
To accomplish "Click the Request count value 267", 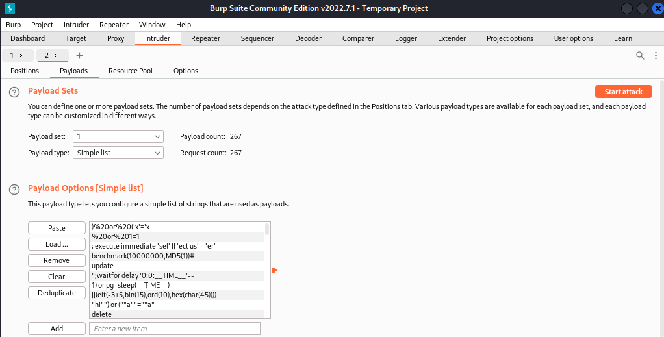I will click(235, 153).
